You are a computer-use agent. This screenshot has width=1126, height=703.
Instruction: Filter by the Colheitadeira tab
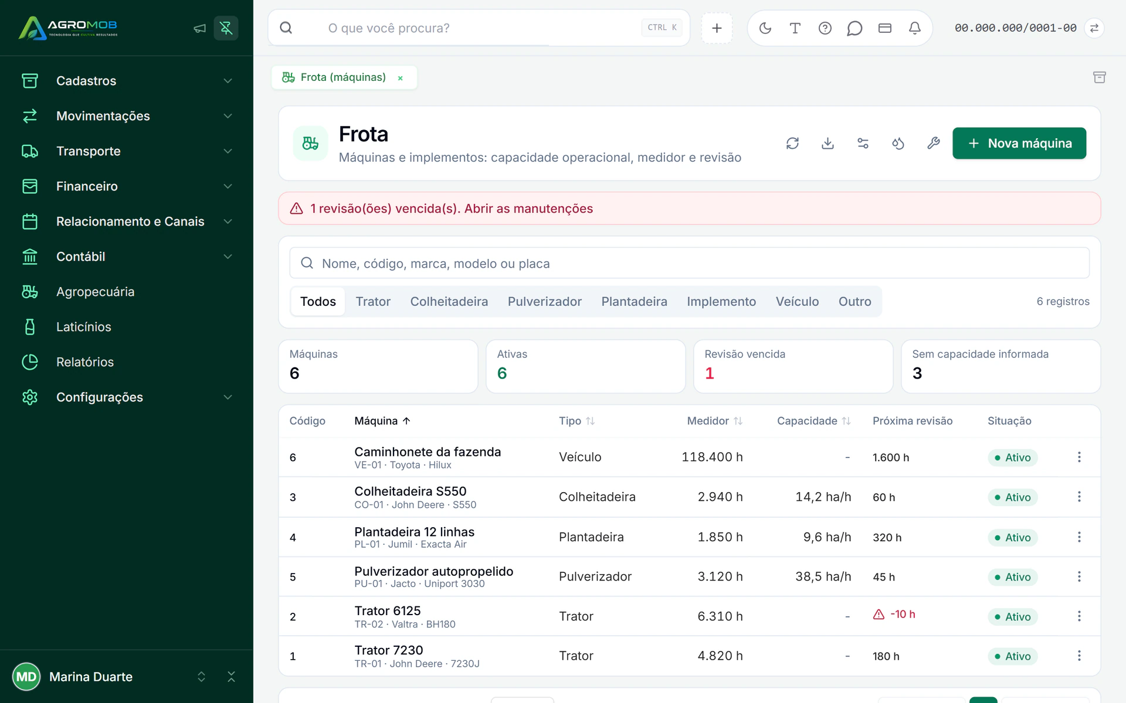pos(449,302)
